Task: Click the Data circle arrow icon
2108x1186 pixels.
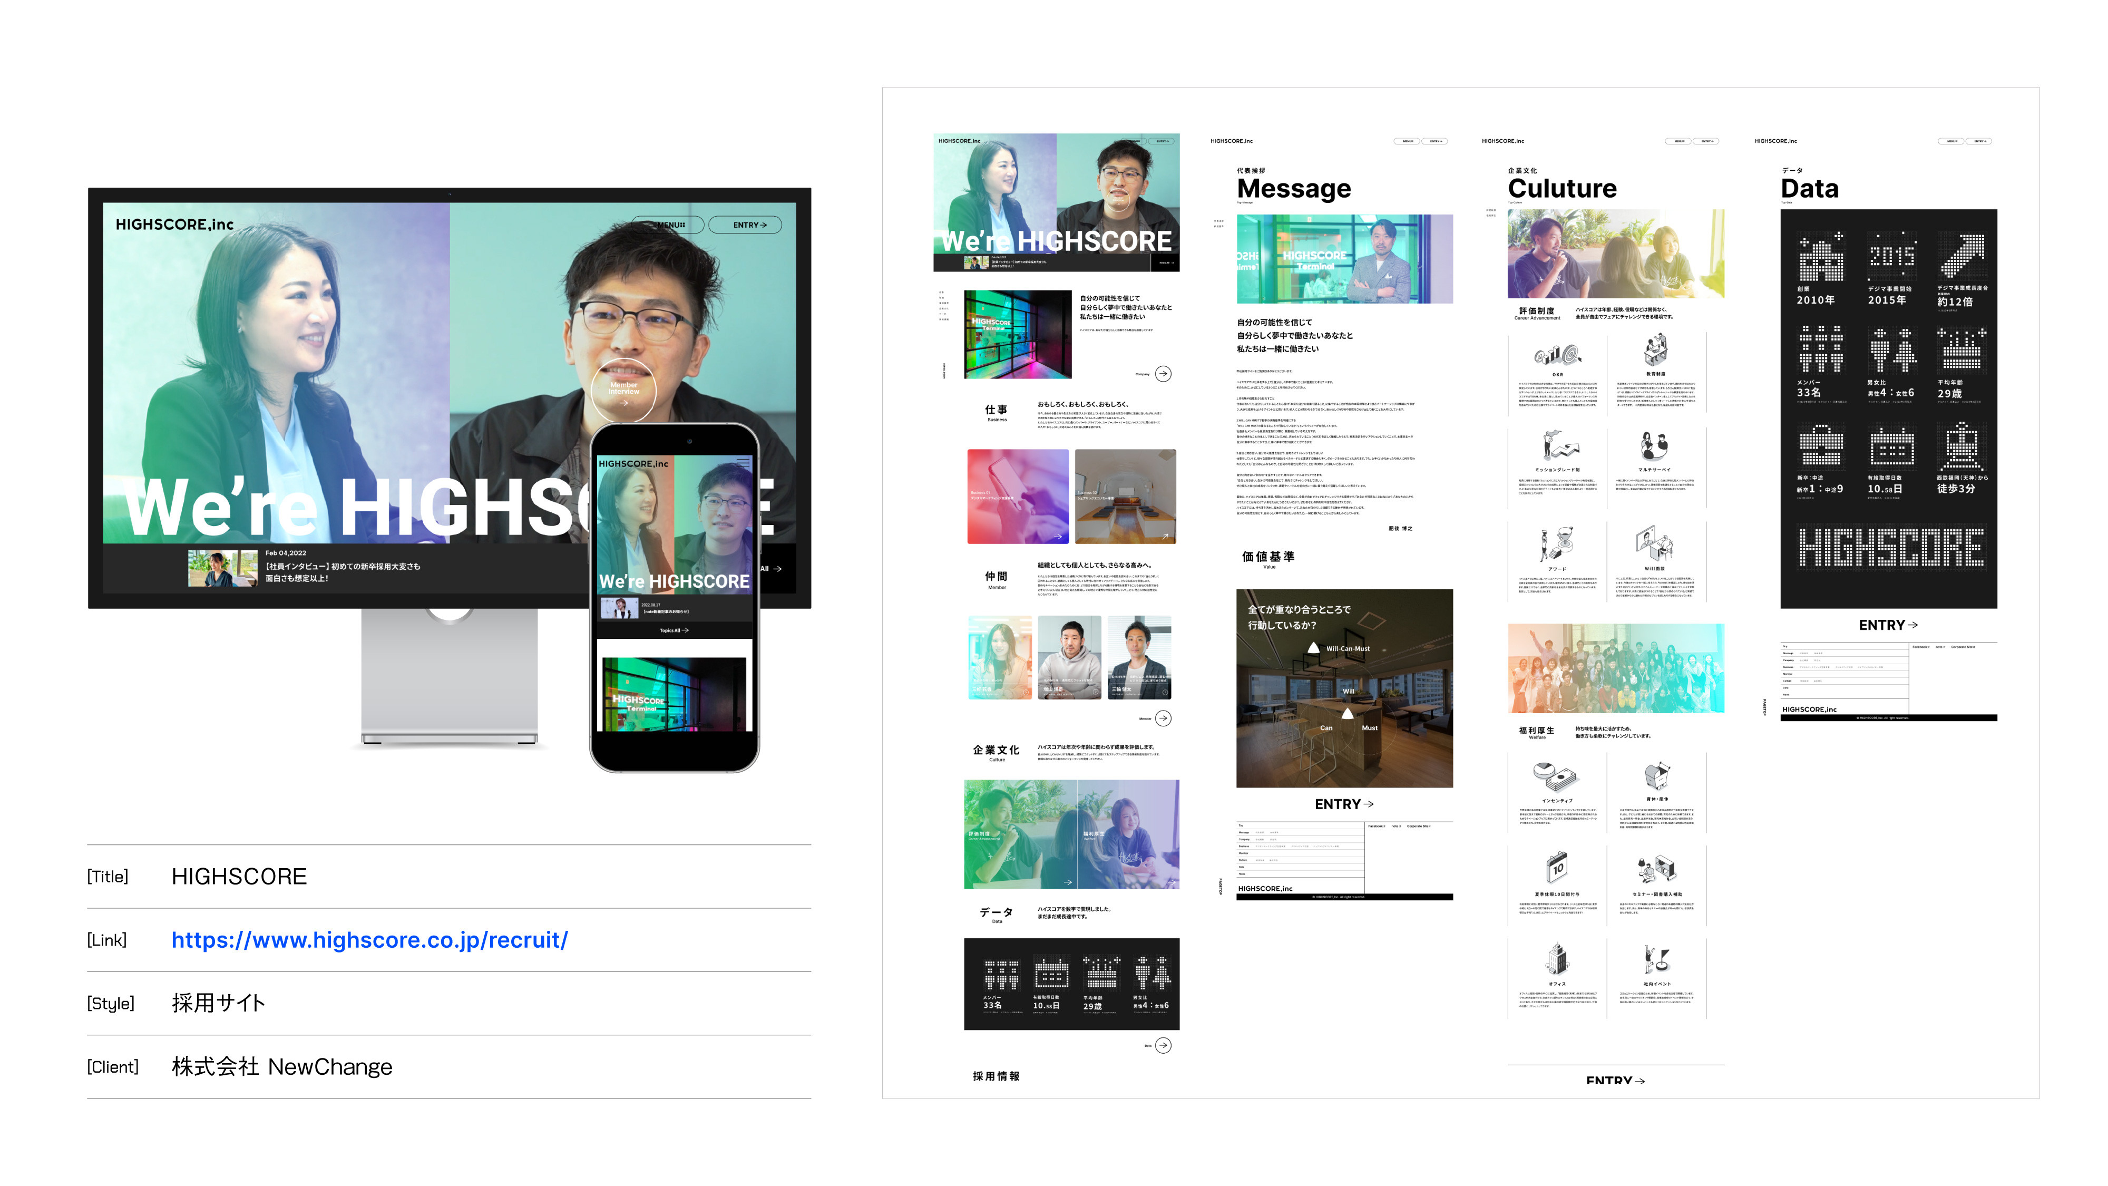Action: point(1163,1045)
